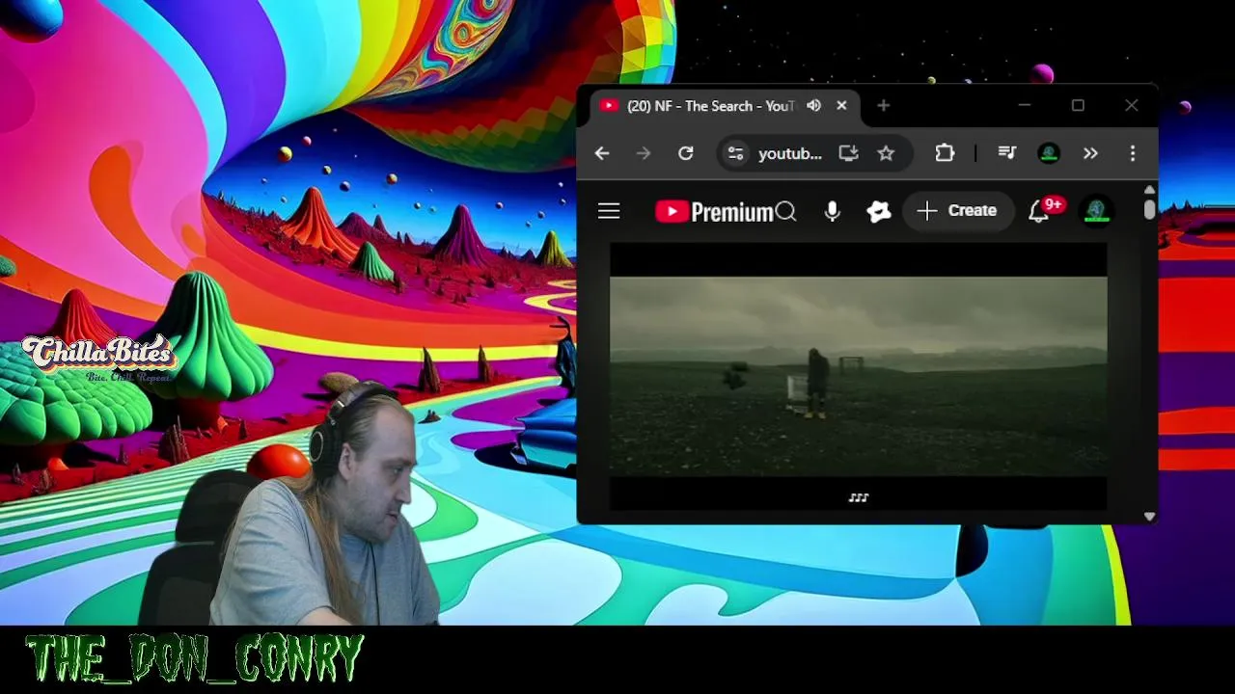Open site information icon in address bar
The height and width of the screenshot is (694, 1235).
click(x=736, y=153)
